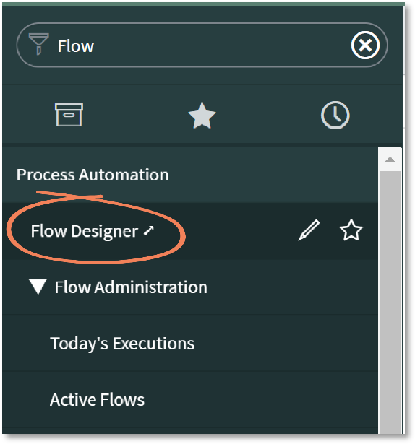Click empty area right of Today's Executions

[x=283, y=344]
